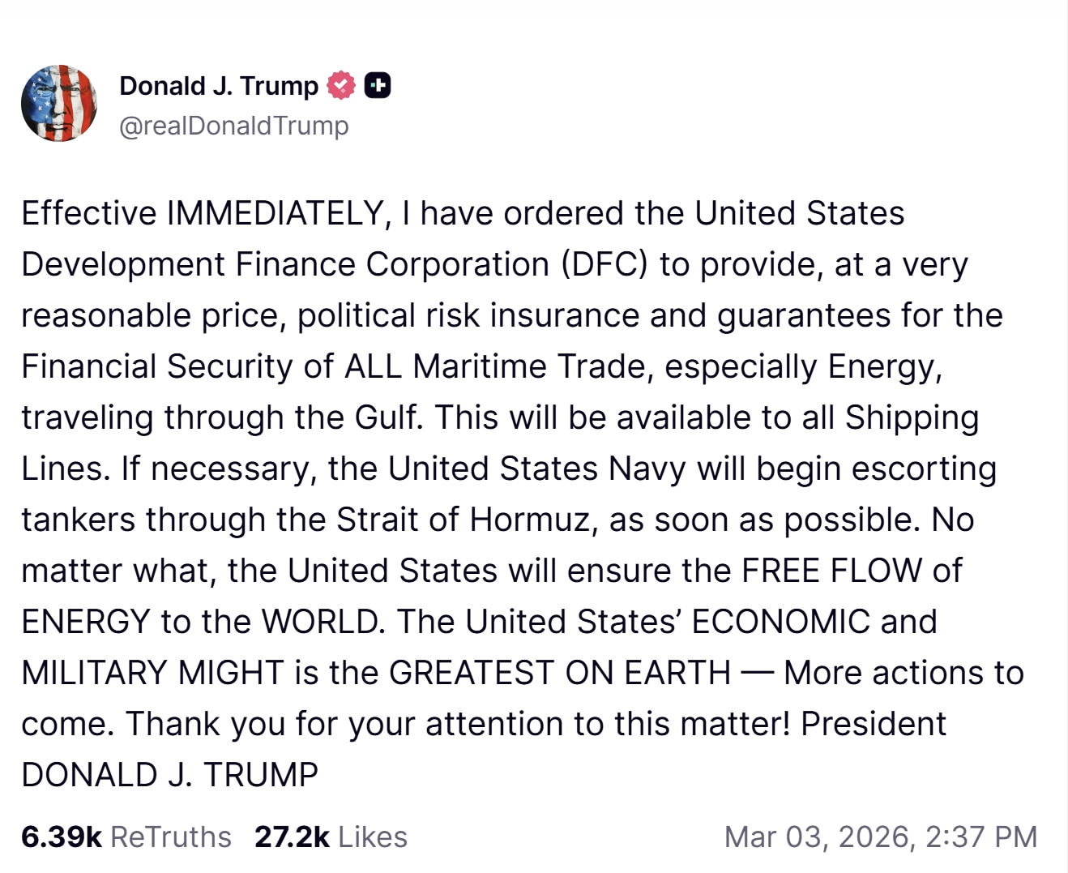This screenshot has height=873, width=1068.
Task: Click the phrase Development Finance Corporation
Action: point(285,264)
